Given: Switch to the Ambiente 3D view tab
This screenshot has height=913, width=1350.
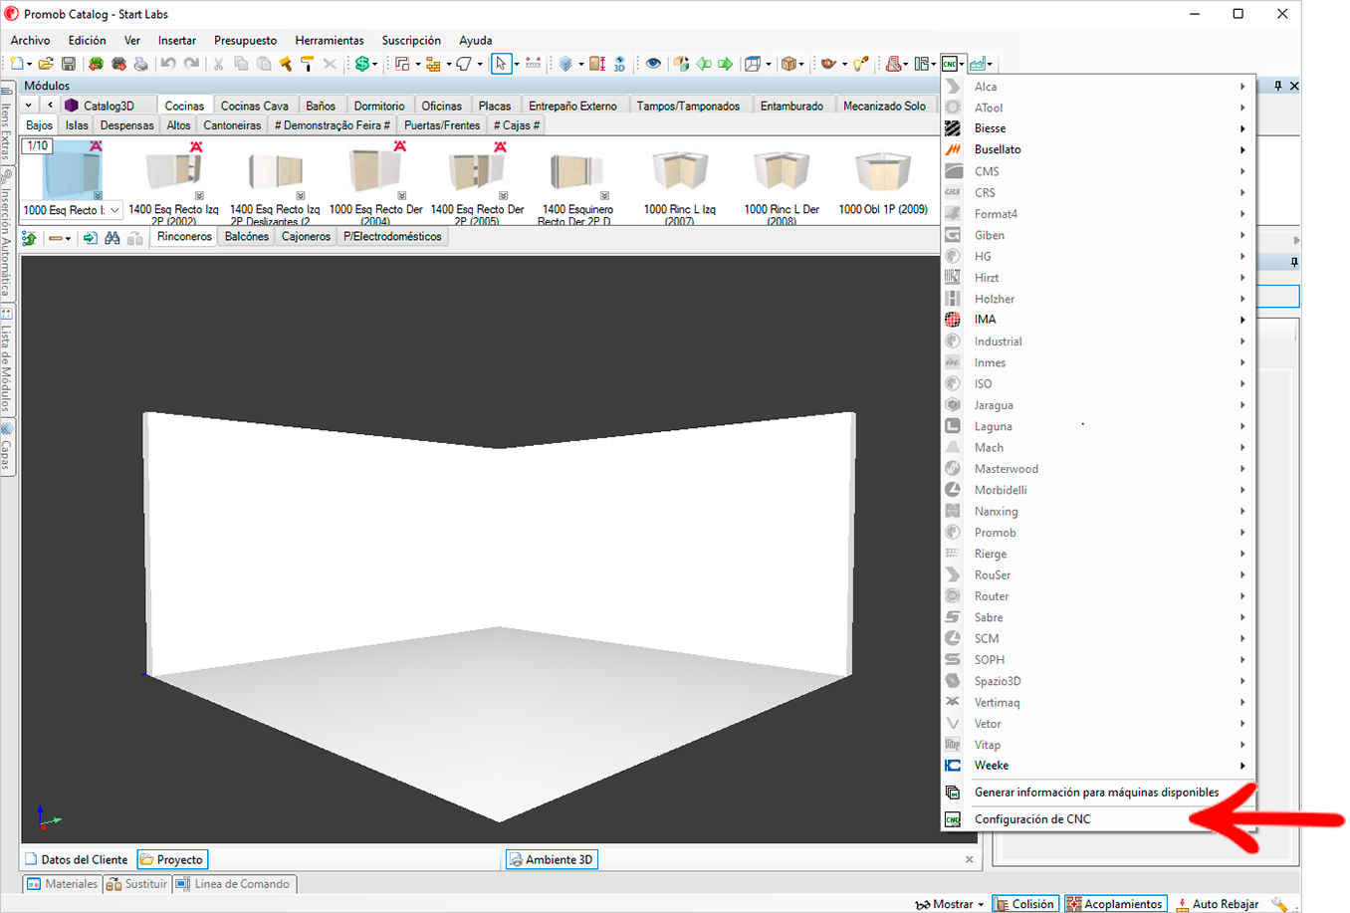Looking at the screenshot, I should pos(552,859).
